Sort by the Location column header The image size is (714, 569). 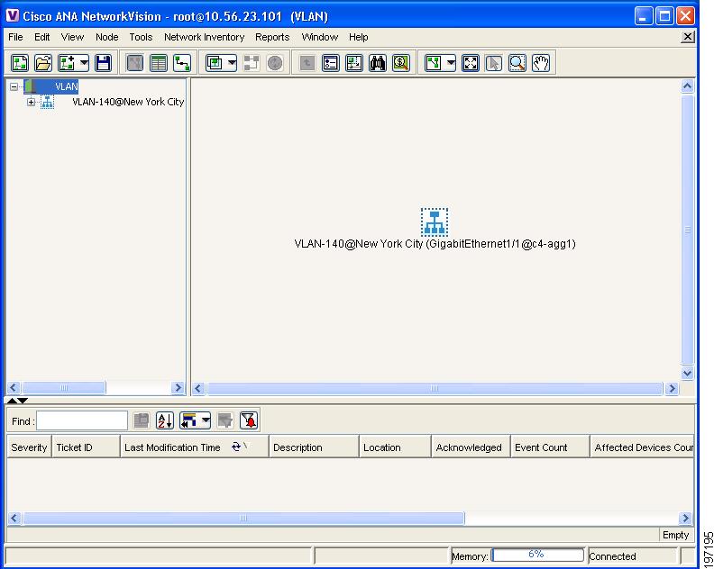pos(395,447)
